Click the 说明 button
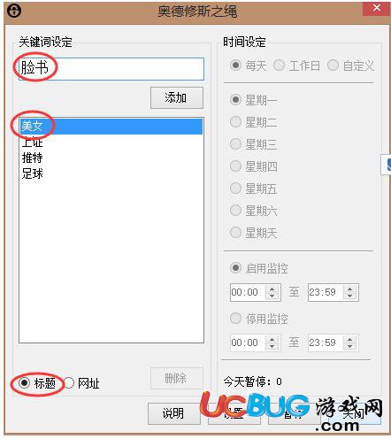391x439 pixels. 173,413
